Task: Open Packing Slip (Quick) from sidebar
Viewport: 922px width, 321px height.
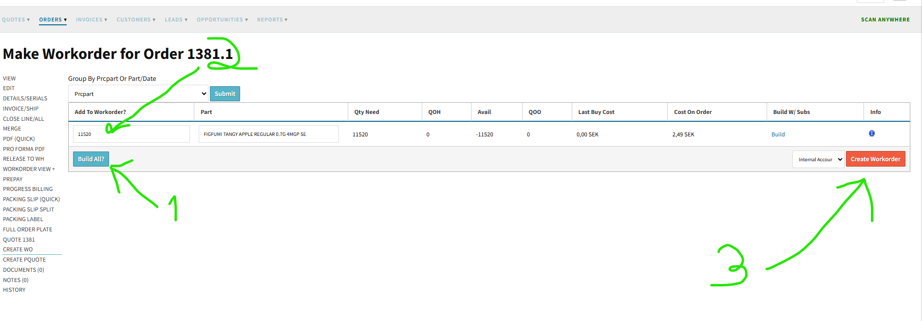Action: pos(31,199)
